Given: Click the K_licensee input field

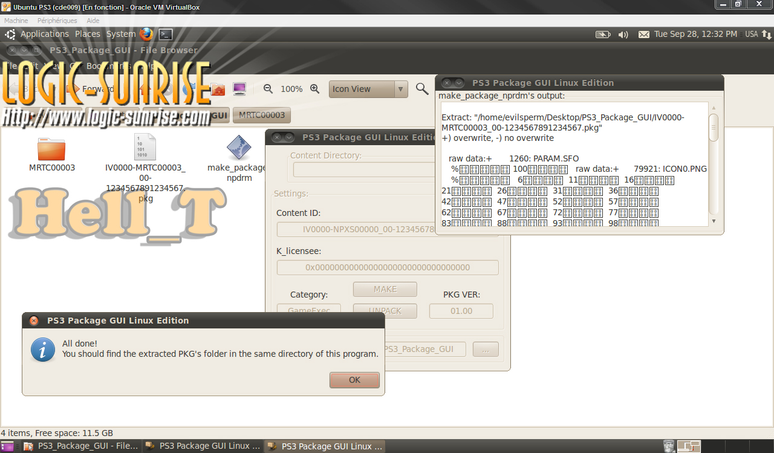Looking at the screenshot, I should pos(388,267).
